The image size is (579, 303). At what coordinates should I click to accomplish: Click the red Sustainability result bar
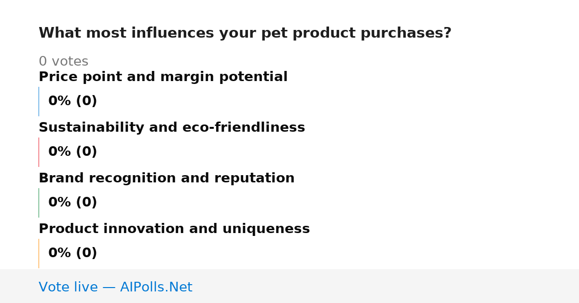pyautogui.click(x=39, y=152)
